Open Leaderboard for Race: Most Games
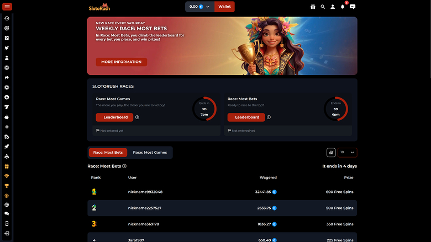 114,117
